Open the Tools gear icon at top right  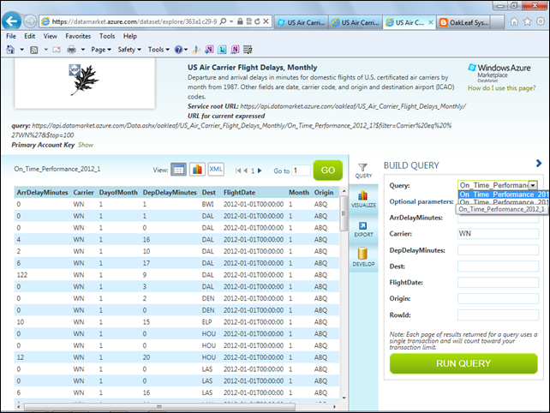(x=541, y=21)
